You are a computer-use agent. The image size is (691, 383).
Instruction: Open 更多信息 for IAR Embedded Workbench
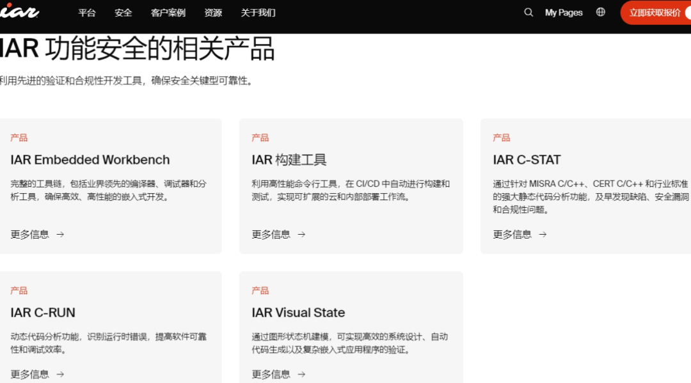pyautogui.click(x=38, y=235)
